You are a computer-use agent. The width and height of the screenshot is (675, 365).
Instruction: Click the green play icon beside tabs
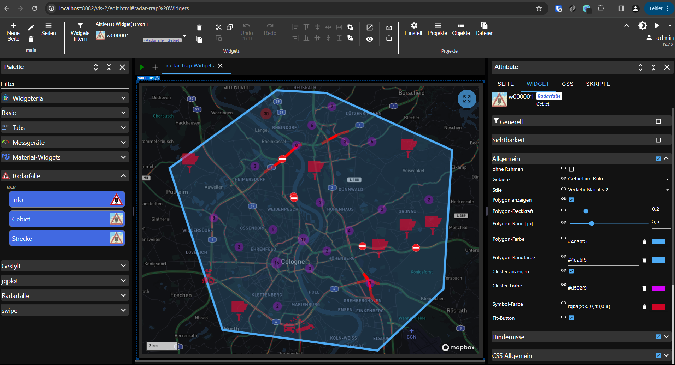(142, 67)
